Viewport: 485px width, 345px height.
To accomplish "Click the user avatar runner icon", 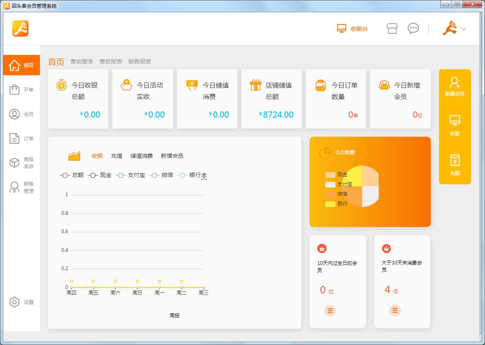I will pyautogui.click(x=450, y=28).
